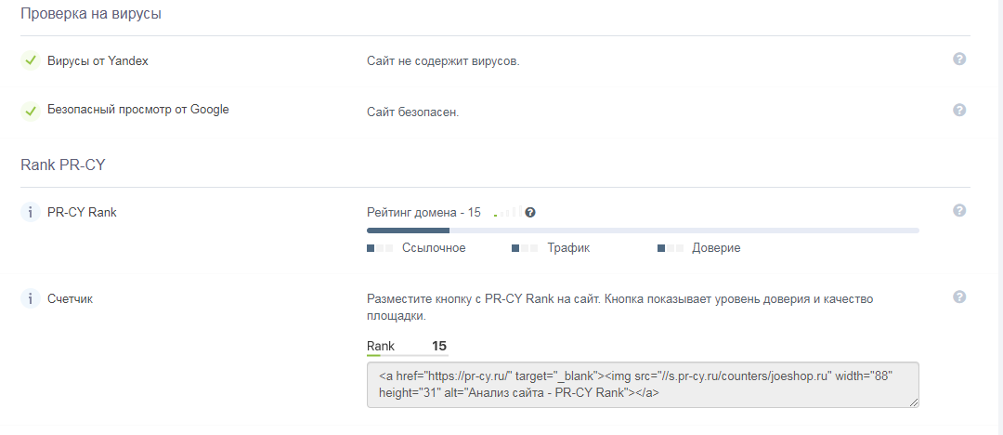Select the Трафик rating indicator
The image size is (1003, 435).
[x=551, y=248]
